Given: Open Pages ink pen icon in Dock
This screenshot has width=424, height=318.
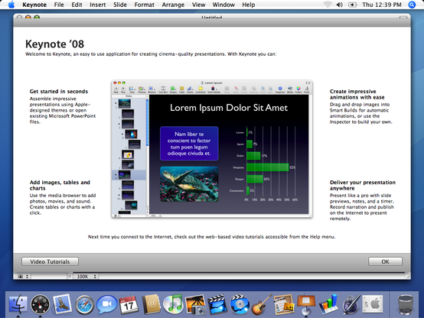Looking at the screenshot, I should point(351,304).
